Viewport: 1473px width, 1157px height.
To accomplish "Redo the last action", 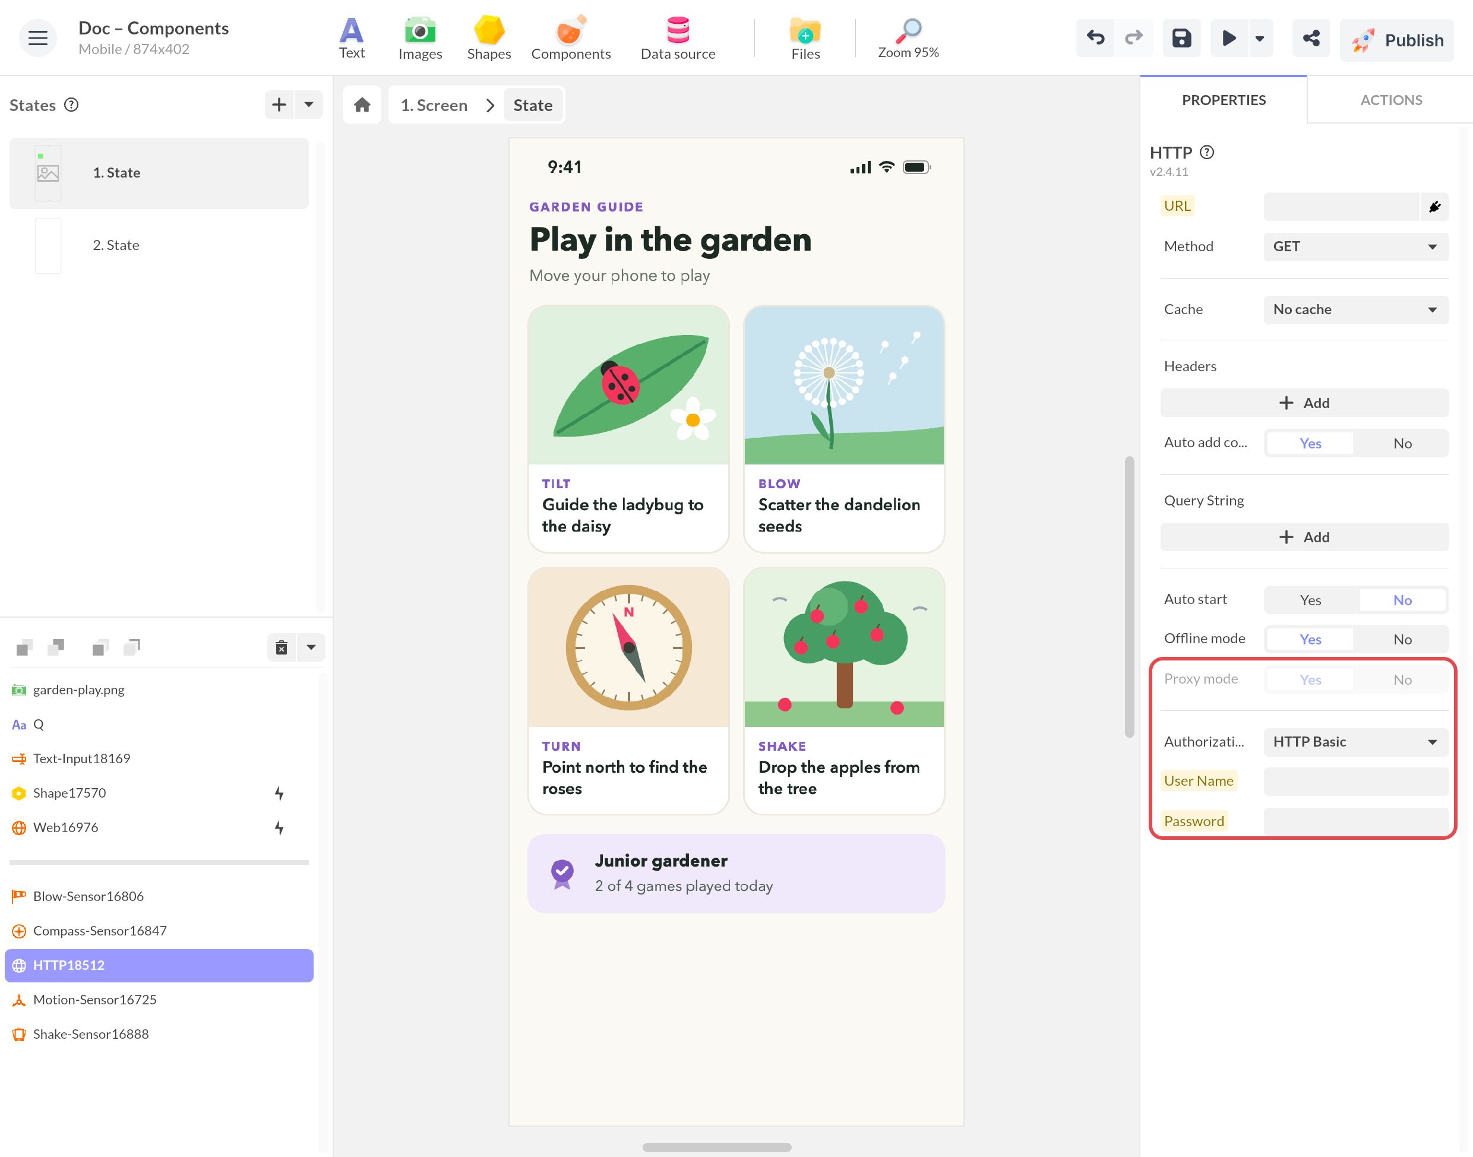I will 1134,39.
